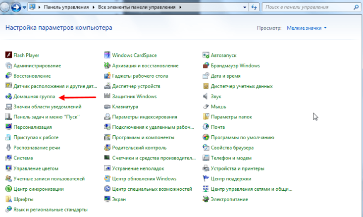
Task: Open Программы по умолчанию link
Action: point(242,137)
